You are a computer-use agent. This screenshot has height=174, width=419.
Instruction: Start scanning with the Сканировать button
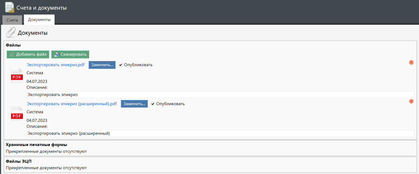click(x=70, y=54)
